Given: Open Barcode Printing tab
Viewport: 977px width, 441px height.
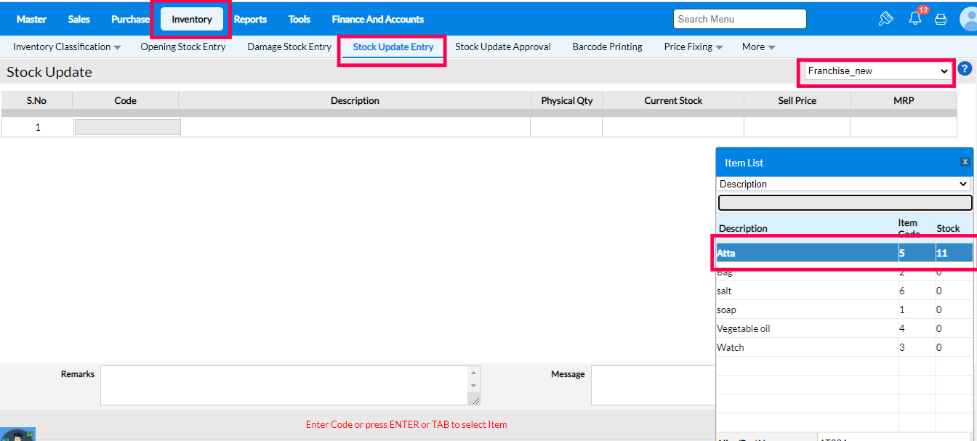Looking at the screenshot, I should tap(608, 46).
